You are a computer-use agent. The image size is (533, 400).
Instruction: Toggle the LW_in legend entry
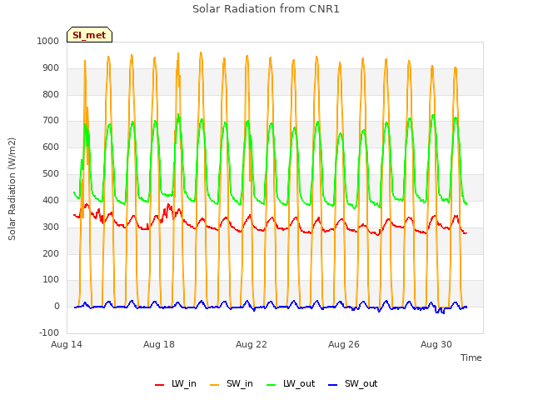coord(176,383)
